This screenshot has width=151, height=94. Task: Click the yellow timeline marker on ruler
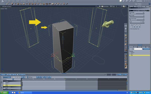click(x=65, y=79)
